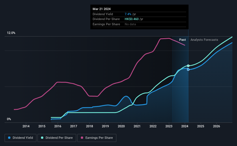Click the 2024 x-axis year label
The height and width of the screenshot is (146, 237).
(x=185, y=126)
